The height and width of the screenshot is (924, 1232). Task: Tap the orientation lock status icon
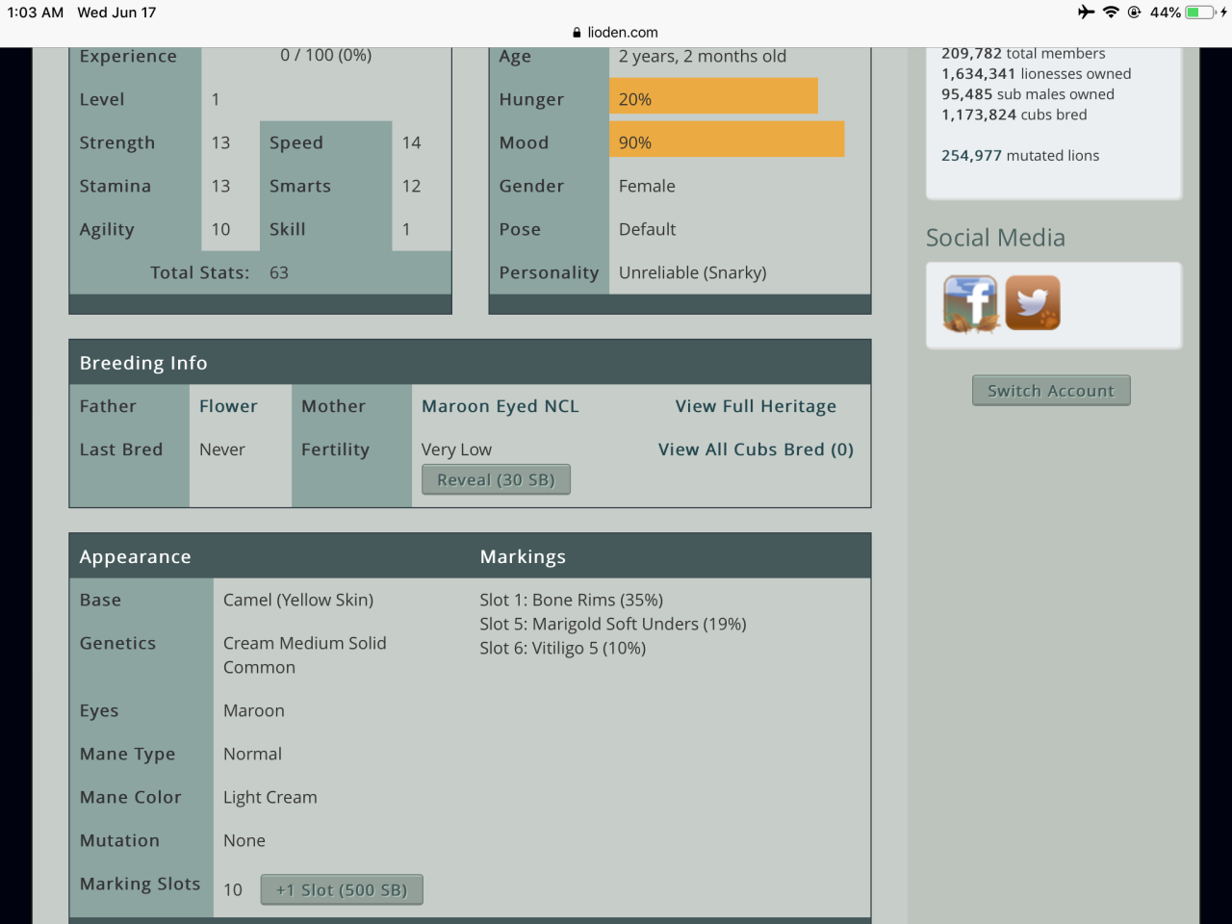[1134, 13]
